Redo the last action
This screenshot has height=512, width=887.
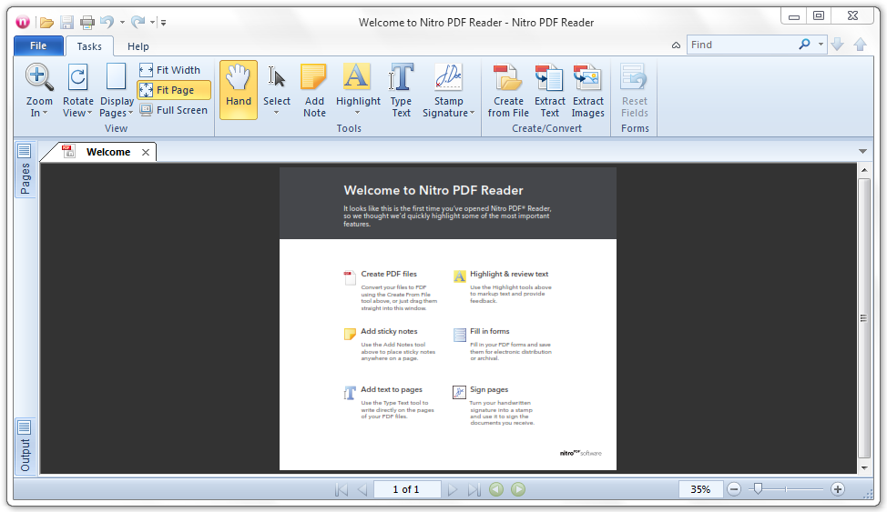click(138, 22)
